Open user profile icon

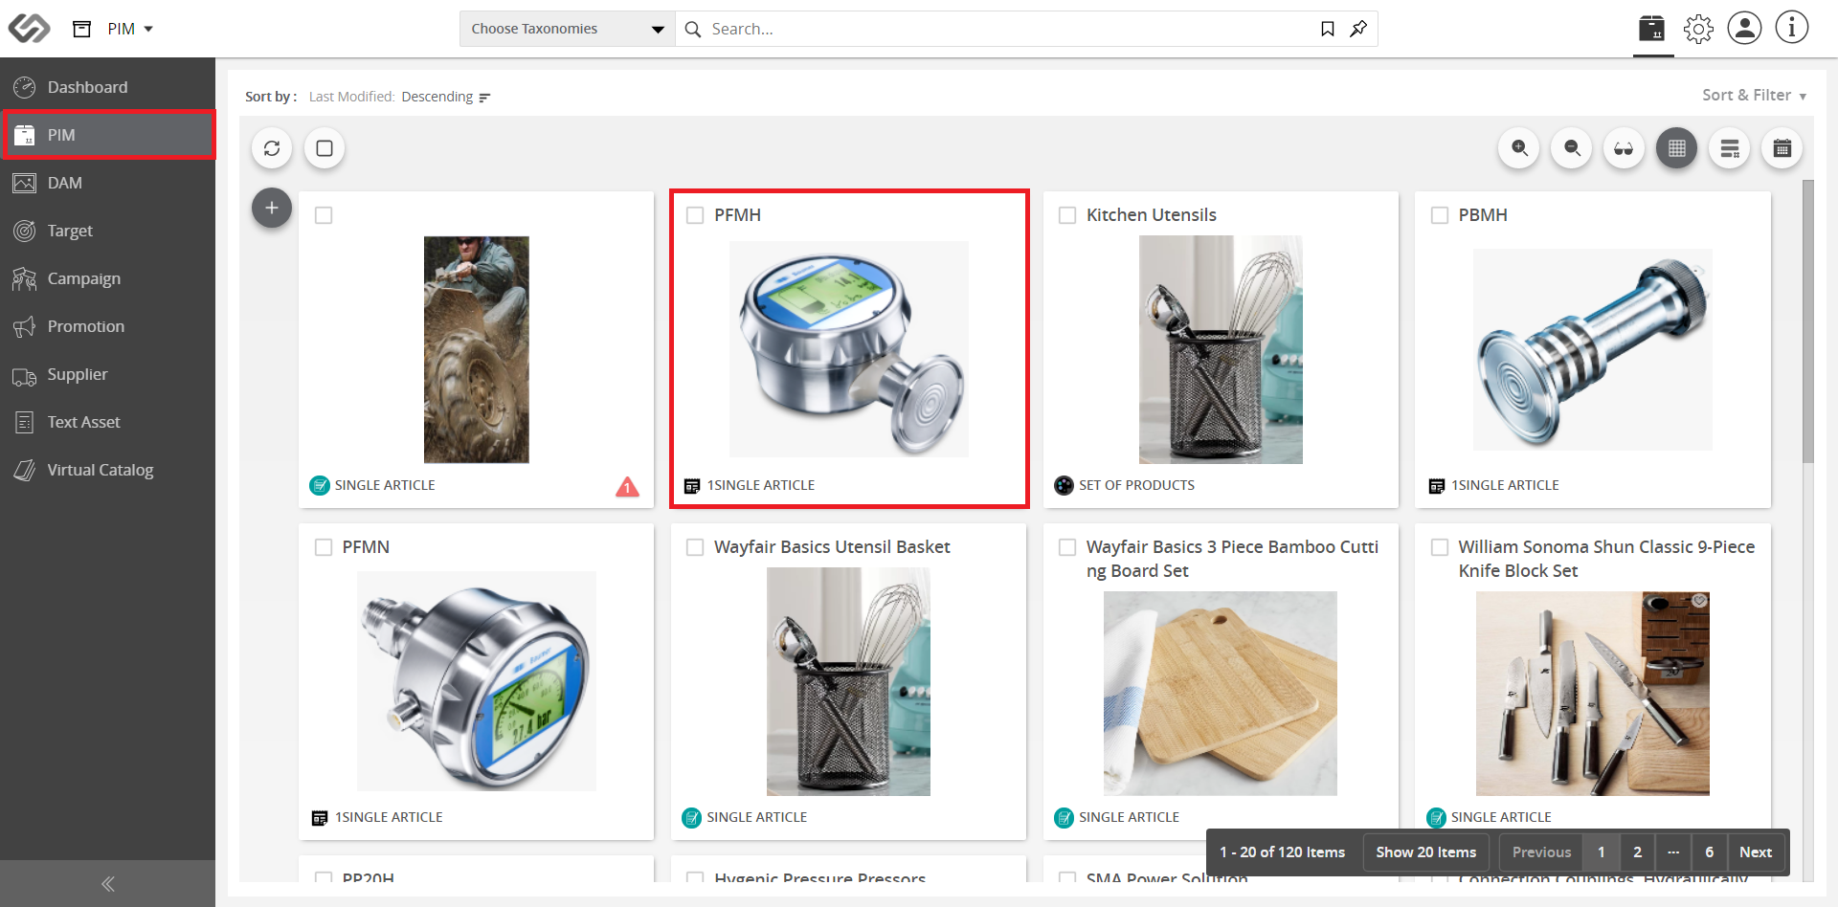tap(1745, 28)
